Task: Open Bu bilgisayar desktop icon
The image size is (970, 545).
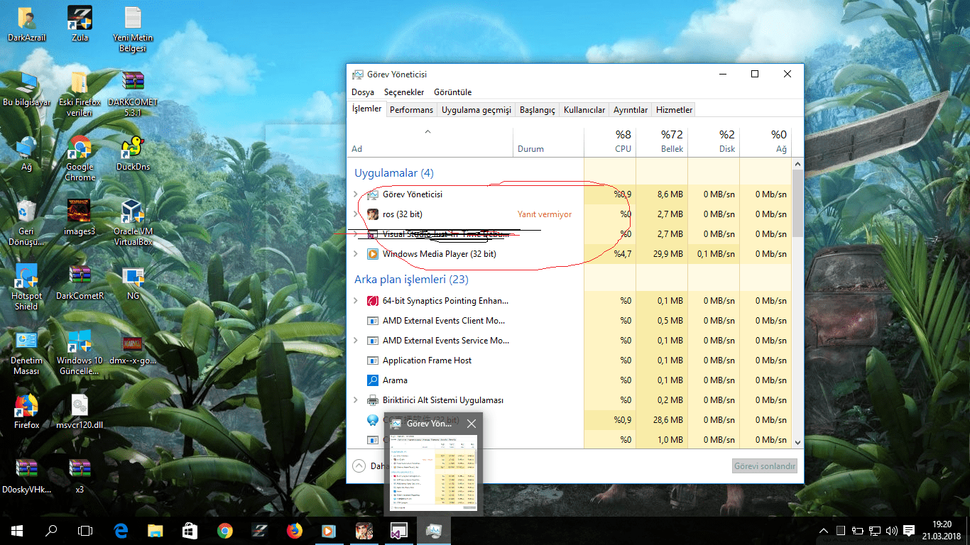Action: pos(26,89)
